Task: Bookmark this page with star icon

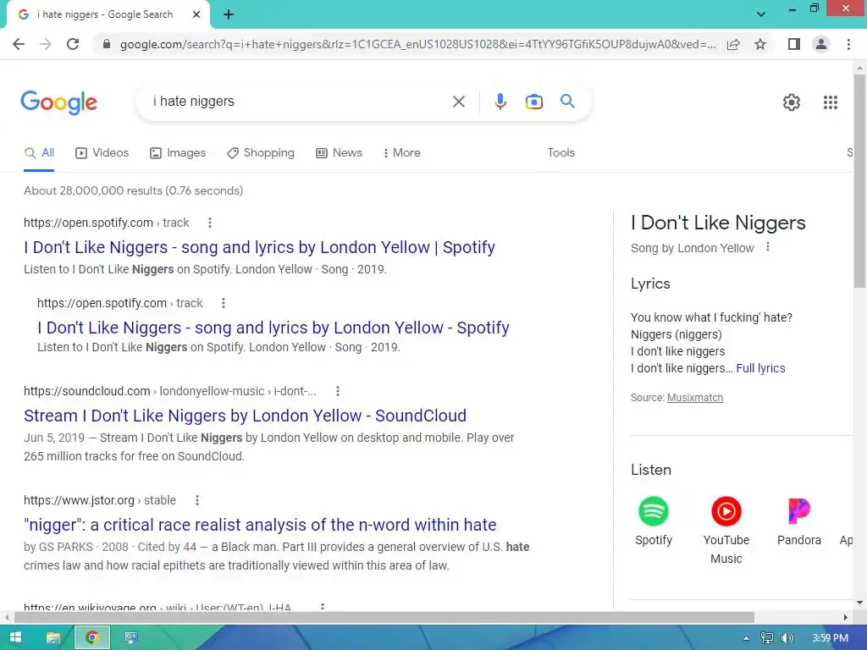Action: (760, 44)
